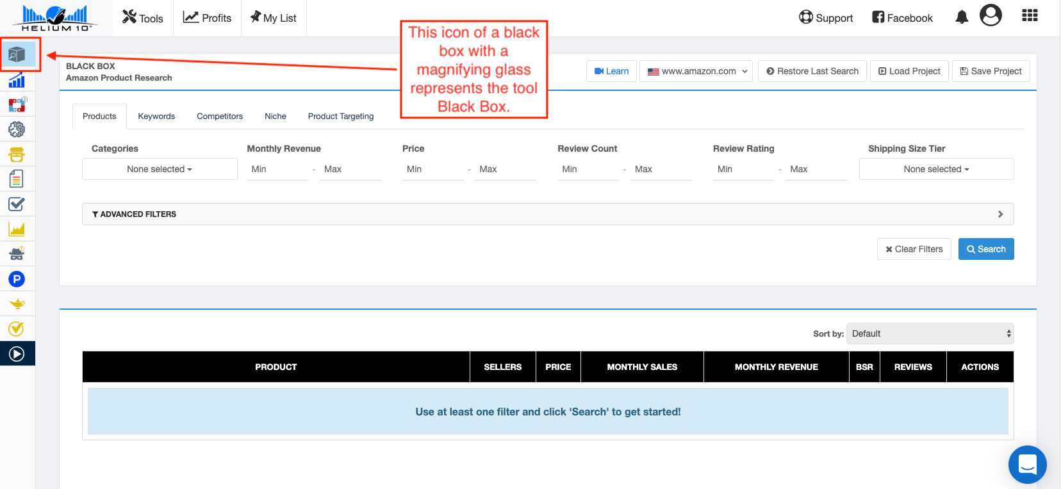1061x489 pixels.
Task: Click the user profile avatar icon
Action: (x=991, y=15)
